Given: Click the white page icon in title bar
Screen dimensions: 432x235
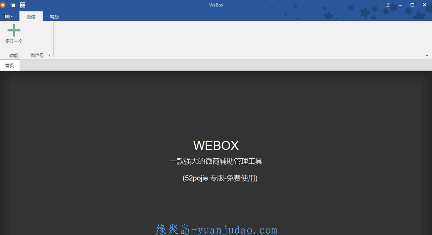Looking at the screenshot, I should coord(13,5).
